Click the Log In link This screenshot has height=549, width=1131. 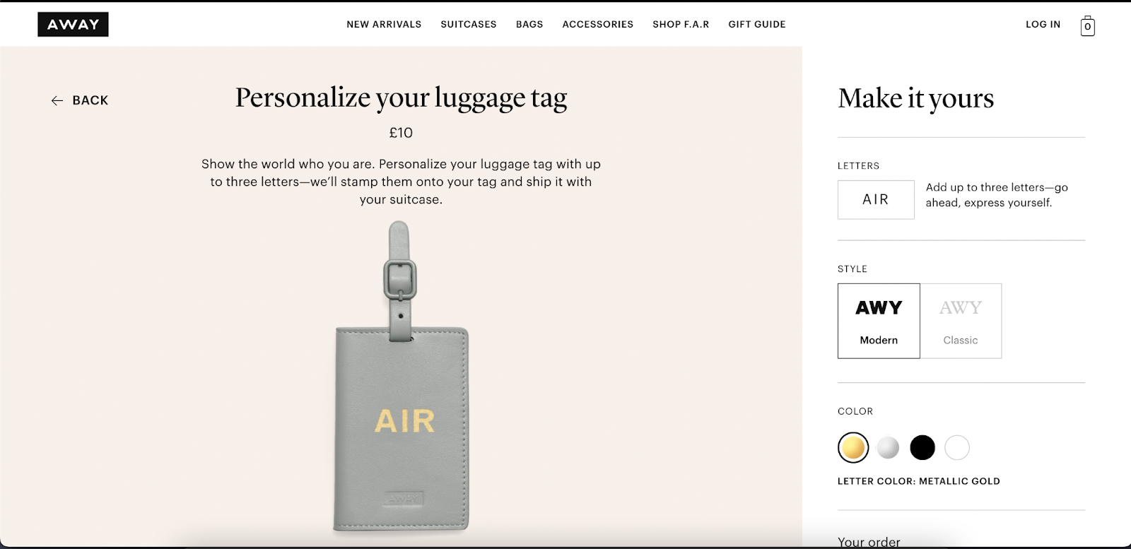(x=1043, y=24)
